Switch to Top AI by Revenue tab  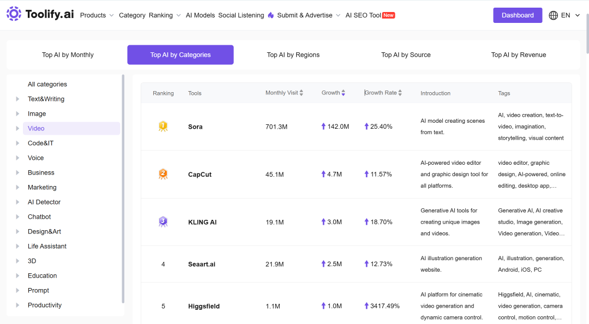[519, 55]
